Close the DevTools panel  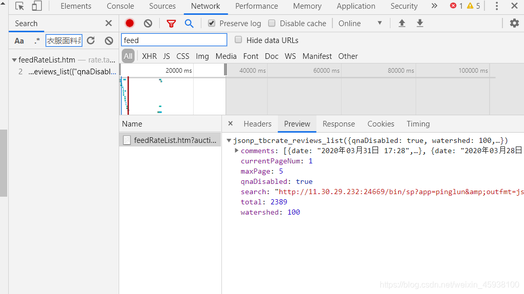514,6
